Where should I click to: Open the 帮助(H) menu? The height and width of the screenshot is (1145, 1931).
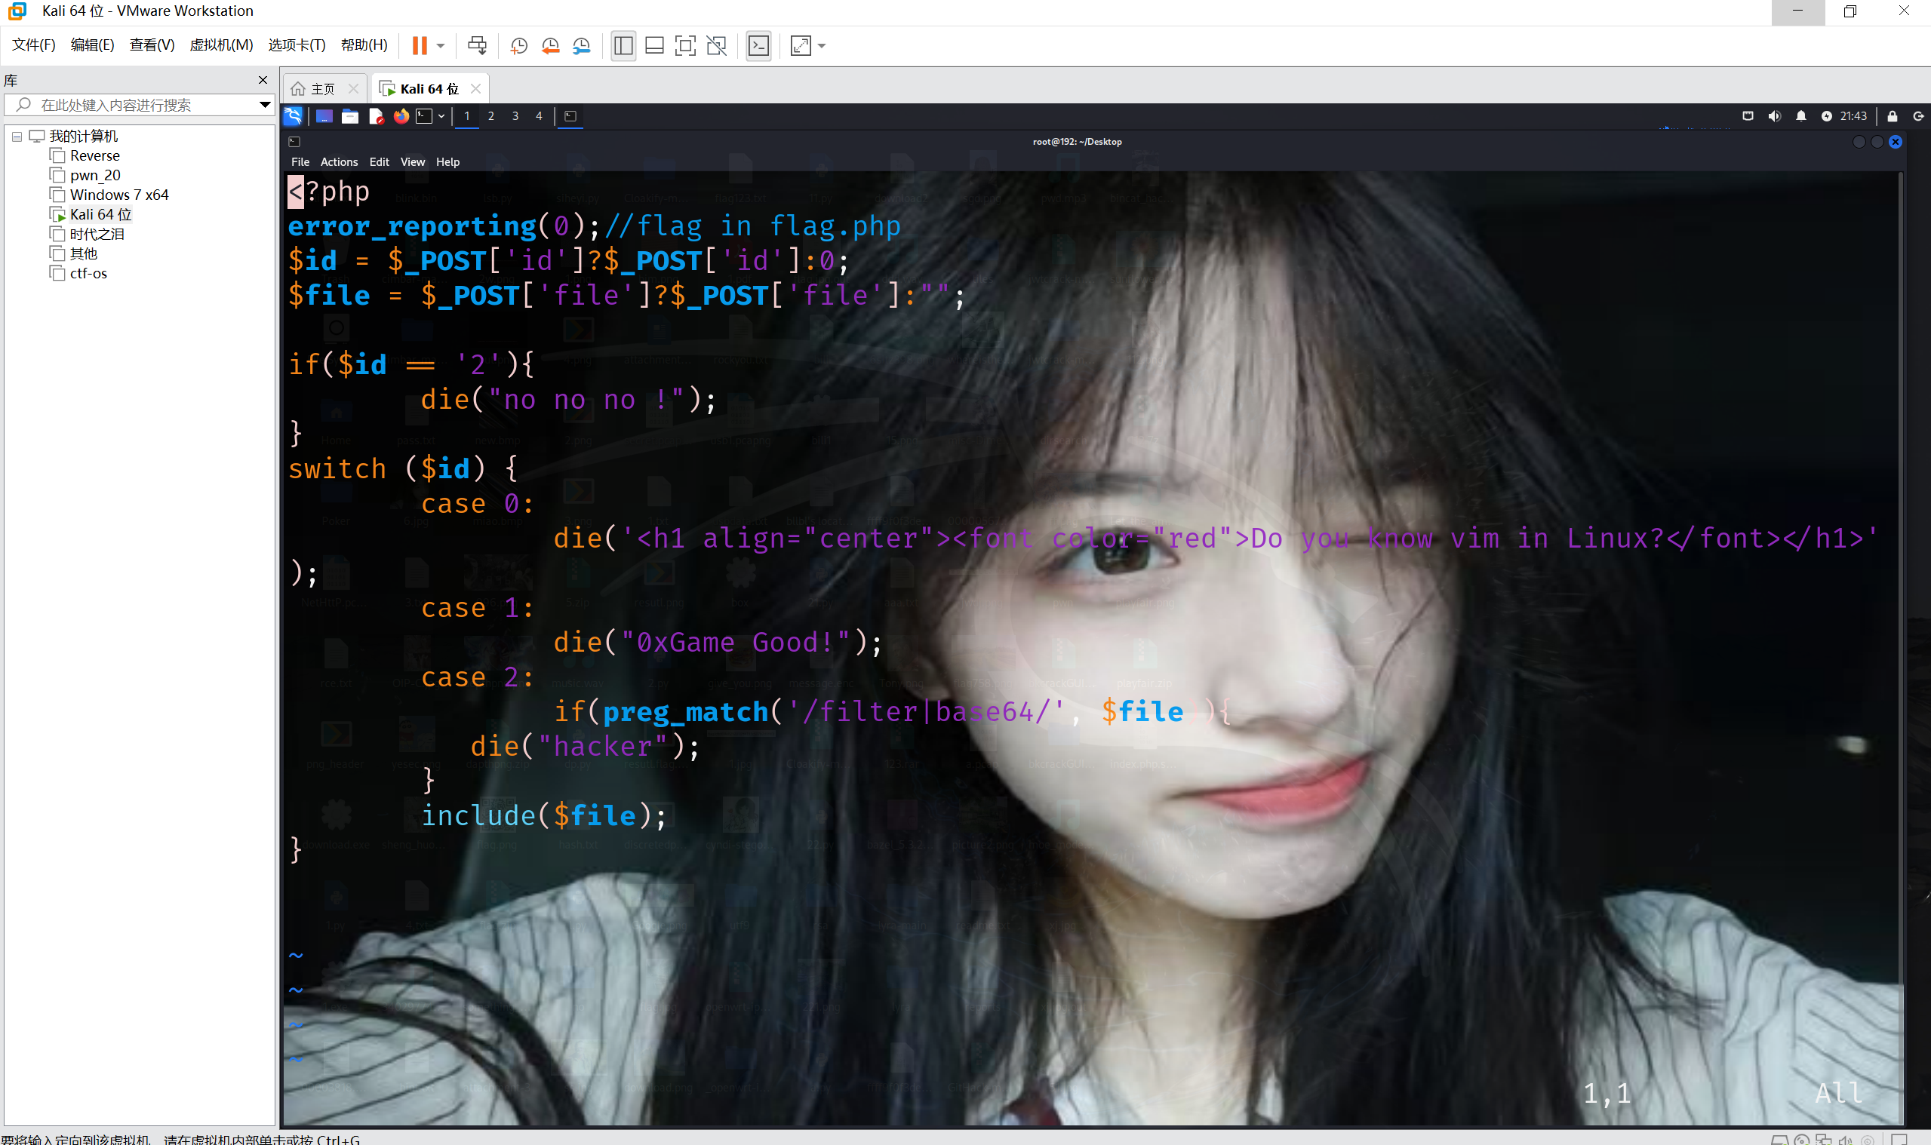coord(364,45)
